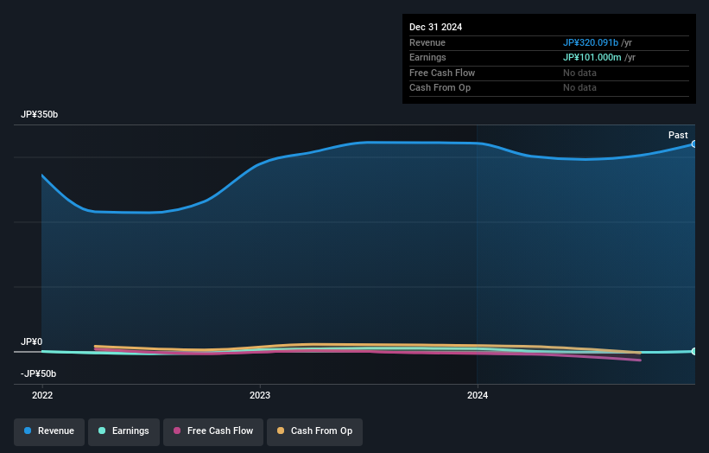Click the -JP¥50b y-axis label

click(x=39, y=373)
